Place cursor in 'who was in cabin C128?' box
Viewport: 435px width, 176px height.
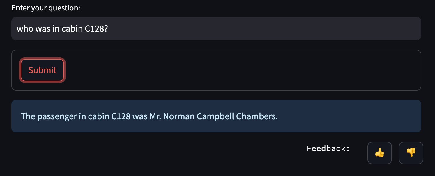[216, 28]
